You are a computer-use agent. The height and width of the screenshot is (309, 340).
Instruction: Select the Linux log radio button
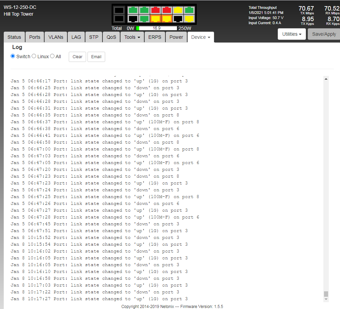tap(34, 56)
